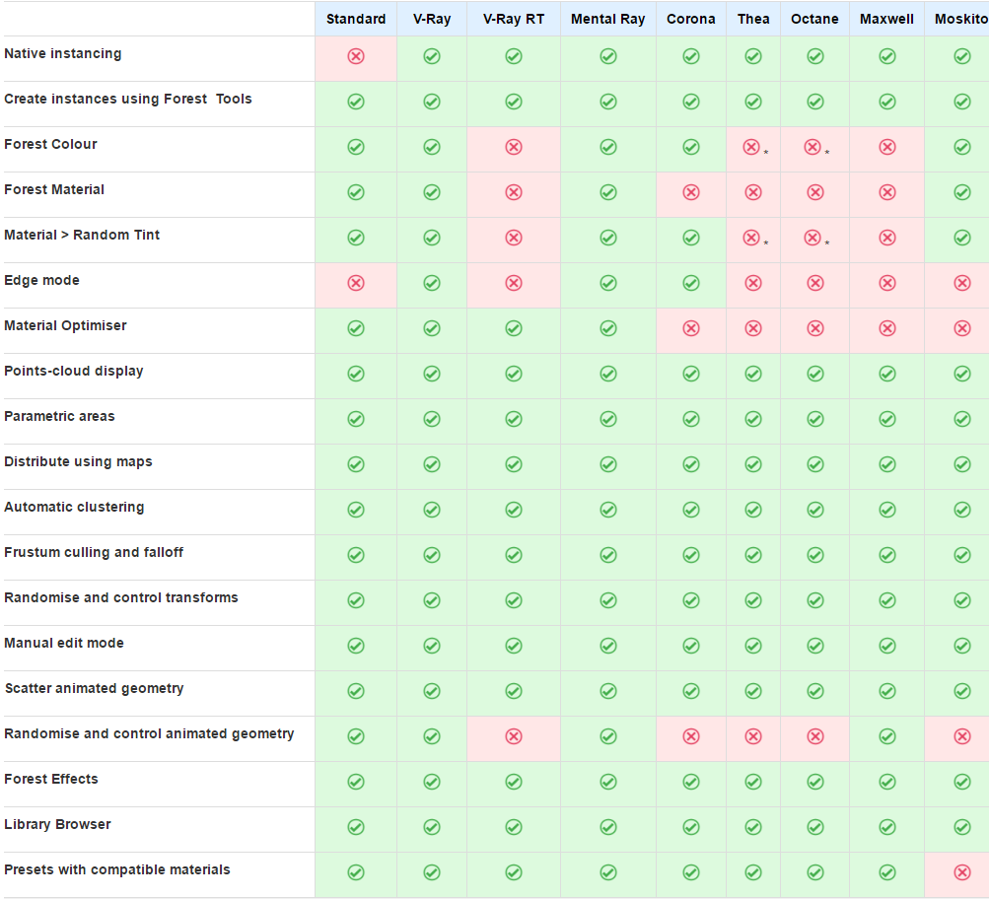This screenshot has width=990, height=899.
Task: Click the Forest Effects row label
Action: [x=51, y=779]
